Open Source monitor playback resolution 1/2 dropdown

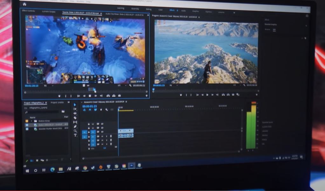click(122, 85)
